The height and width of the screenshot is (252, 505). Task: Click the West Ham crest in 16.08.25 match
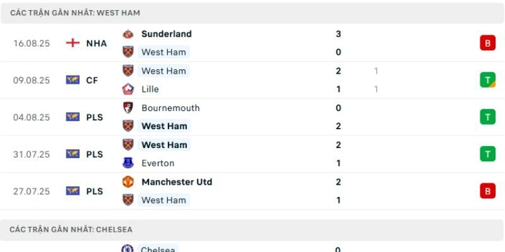128,52
